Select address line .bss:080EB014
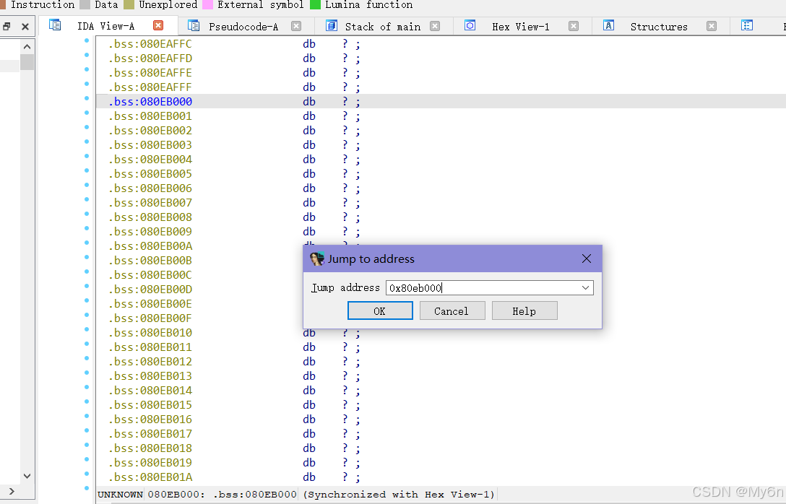Viewport: 786px width, 504px height. [x=150, y=390]
